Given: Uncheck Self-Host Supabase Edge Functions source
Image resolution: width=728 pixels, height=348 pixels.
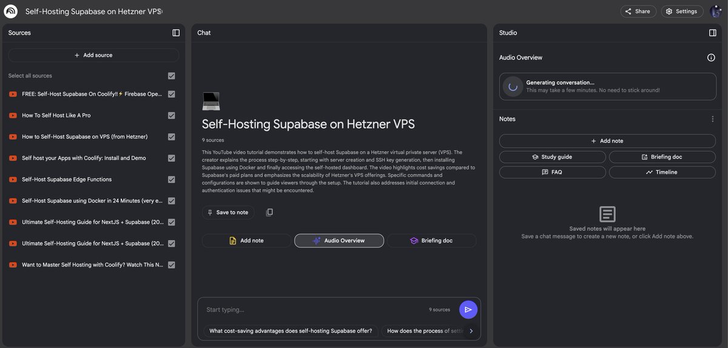Looking at the screenshot, I should 172,179.
